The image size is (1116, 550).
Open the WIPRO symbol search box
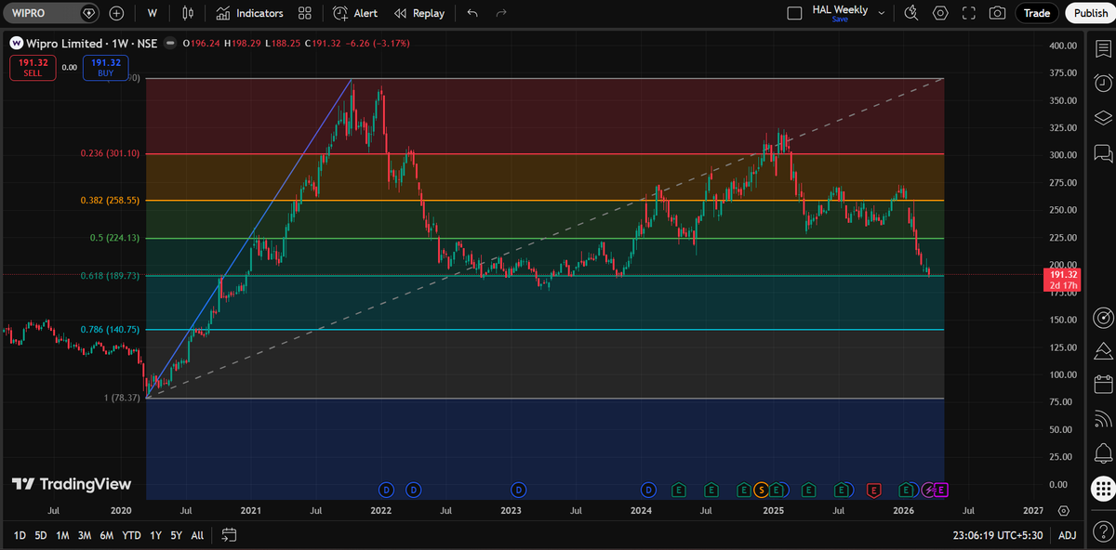pyautogui.click(x=50, y=13)
